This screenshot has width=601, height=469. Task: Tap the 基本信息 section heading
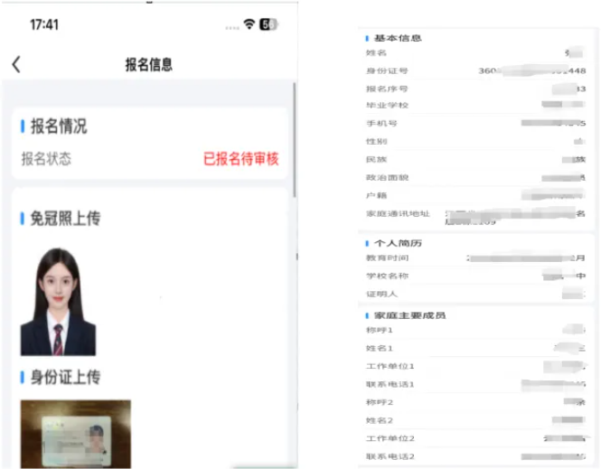(398, 38)
